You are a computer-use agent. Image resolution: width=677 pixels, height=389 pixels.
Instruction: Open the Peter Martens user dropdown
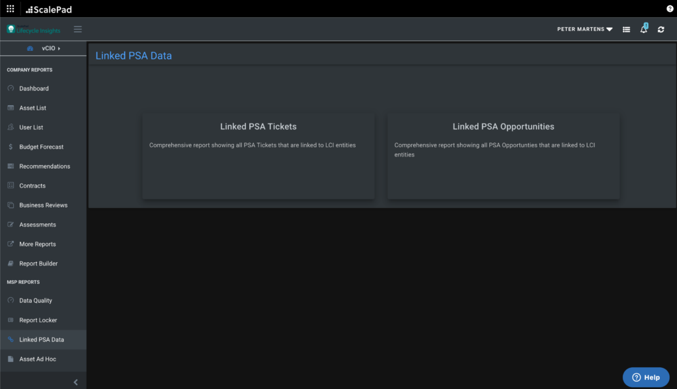tap(584, 29)
